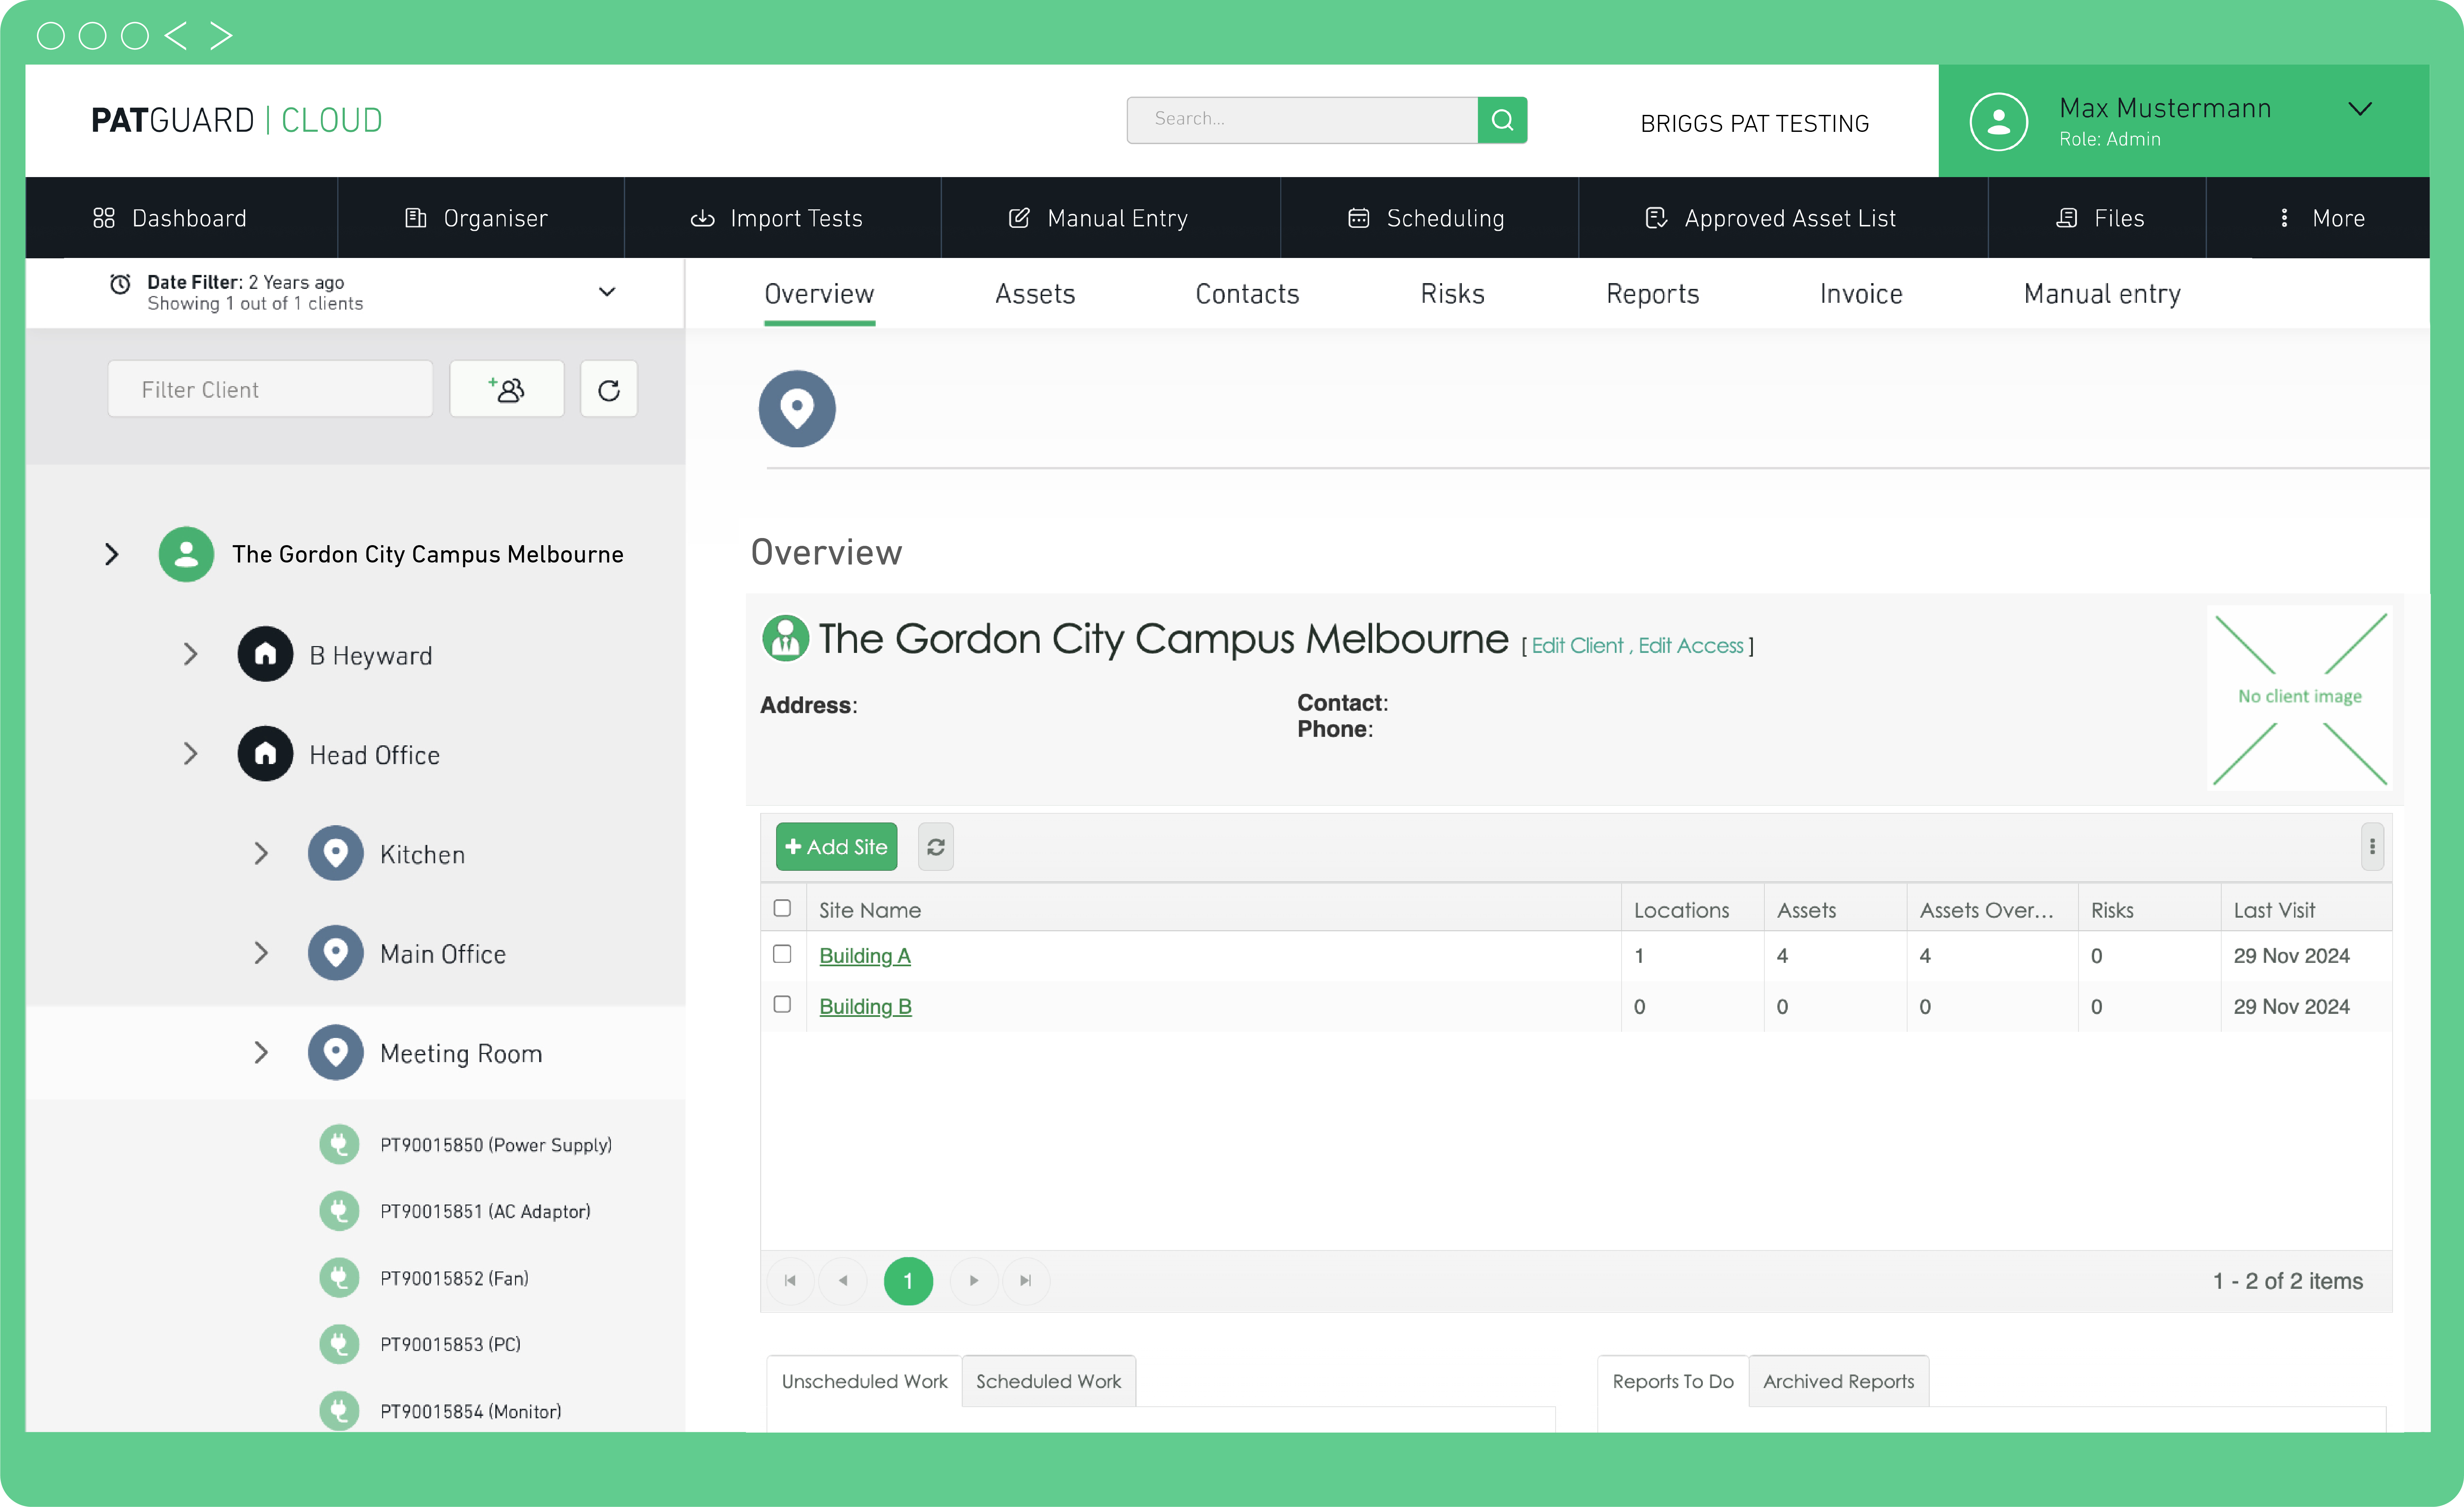The width and height of the screenshot is (2464, 1507).
Task: Open the Building A site link
Action: pyautogui.click(x=865, y=956)
